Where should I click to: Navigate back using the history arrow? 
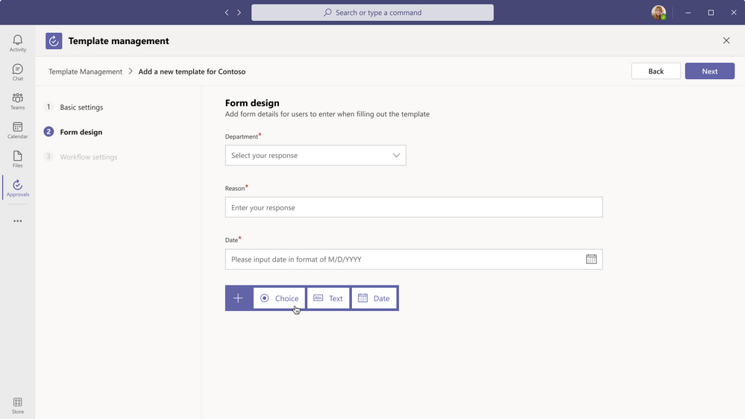tap(227, 13)
